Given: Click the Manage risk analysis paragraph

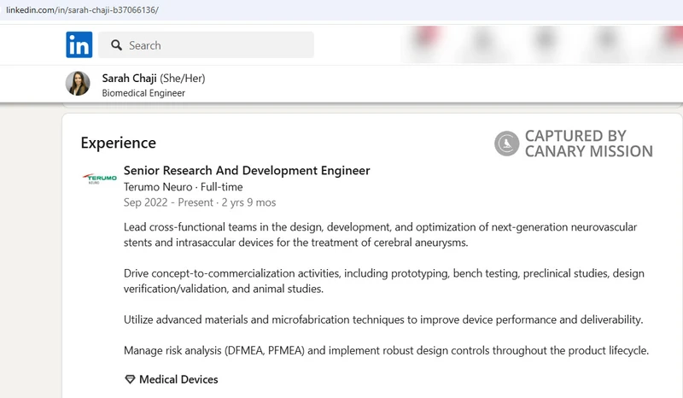Looking at the screenshot, I should pos(386,350).
